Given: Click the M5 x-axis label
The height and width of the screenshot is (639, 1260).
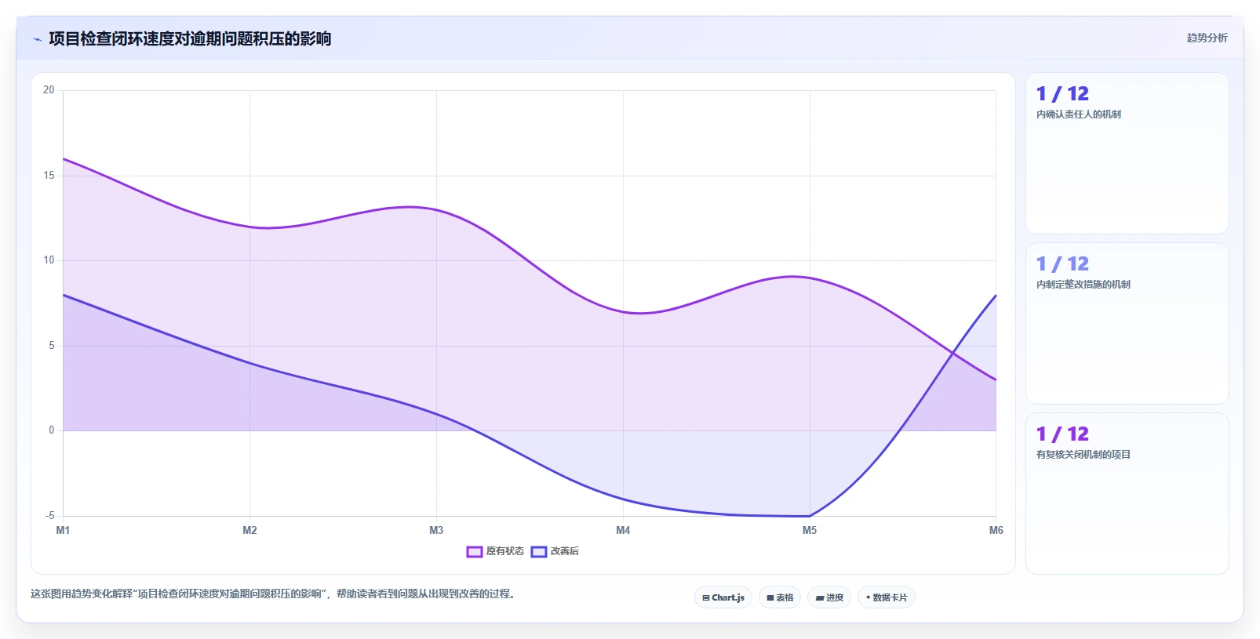Looking at the screenshot, I should coord(810,531).
